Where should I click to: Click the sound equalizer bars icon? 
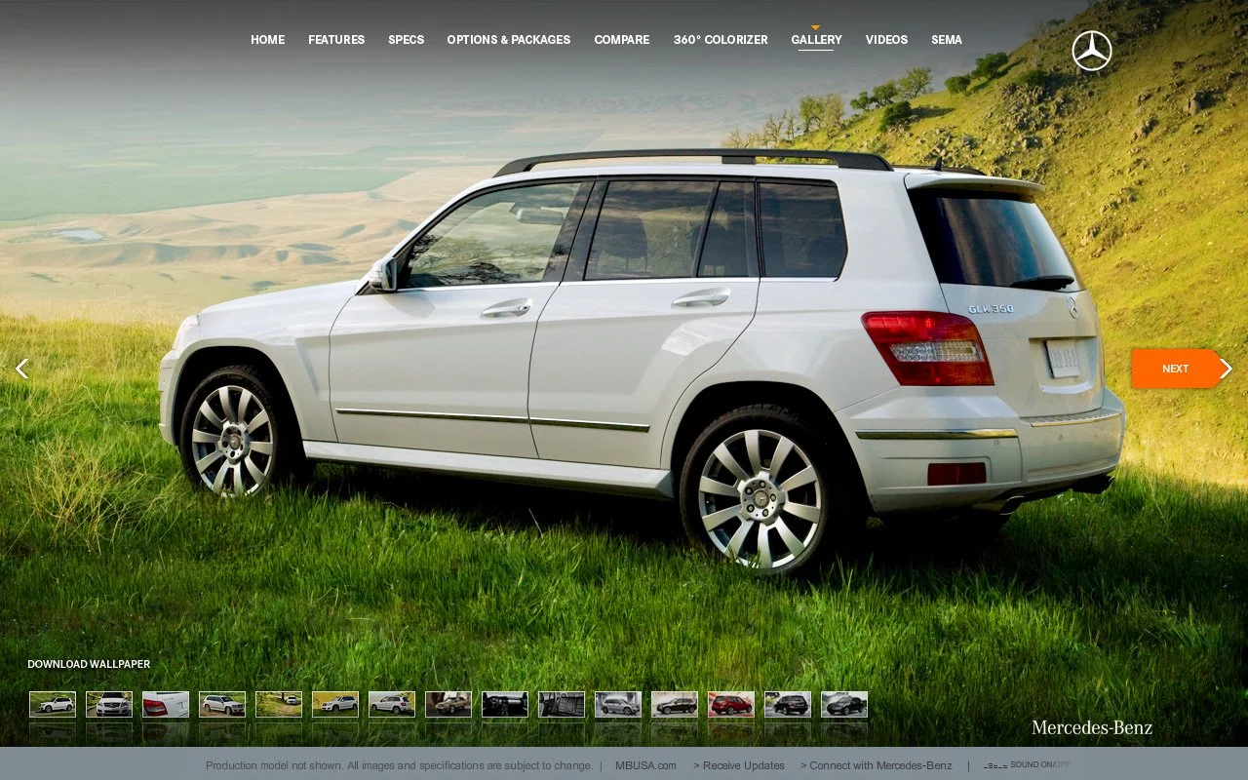[x=995, y=765]
